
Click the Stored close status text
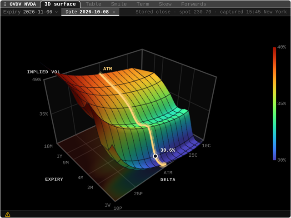click(153, 12)
